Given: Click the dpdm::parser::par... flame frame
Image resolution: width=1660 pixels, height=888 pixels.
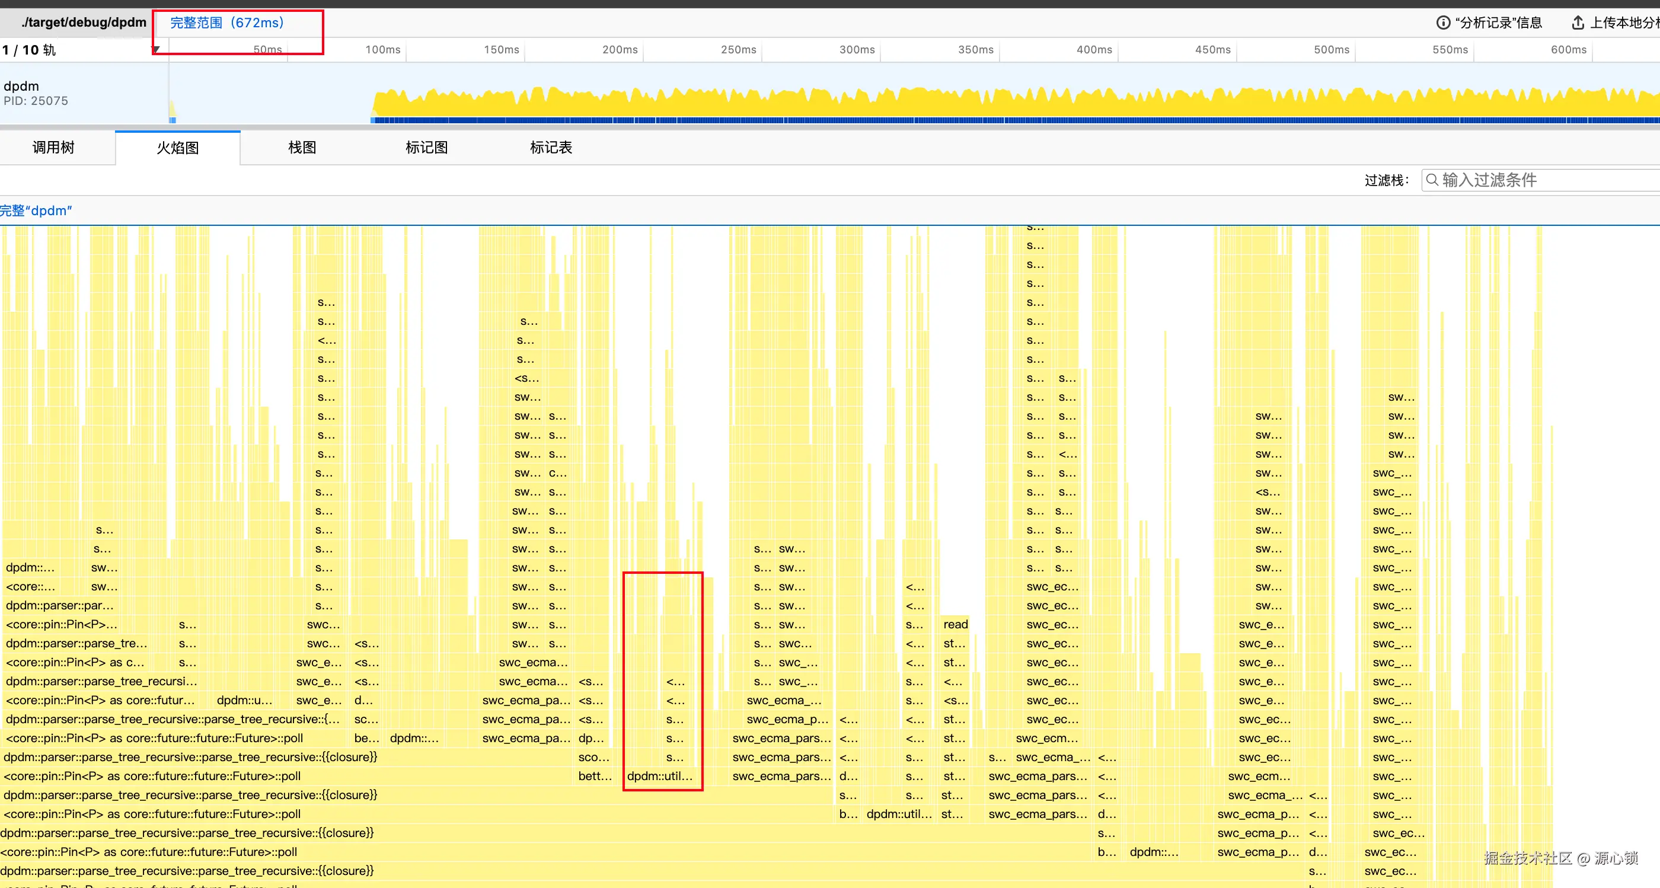Looking at the screenshot, I should click(59, 606).
